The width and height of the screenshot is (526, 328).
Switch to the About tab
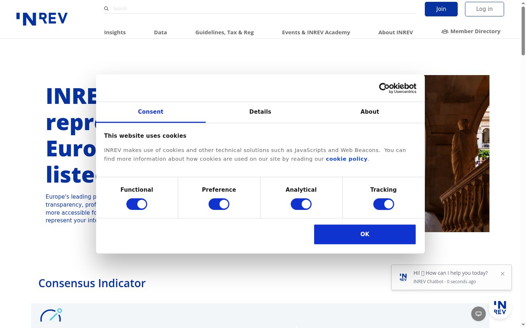click(370, 112)
